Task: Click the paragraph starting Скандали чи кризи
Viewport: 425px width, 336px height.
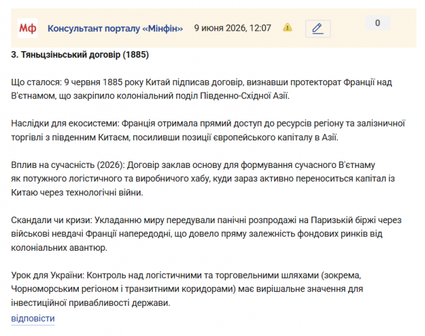Action: 206,234
